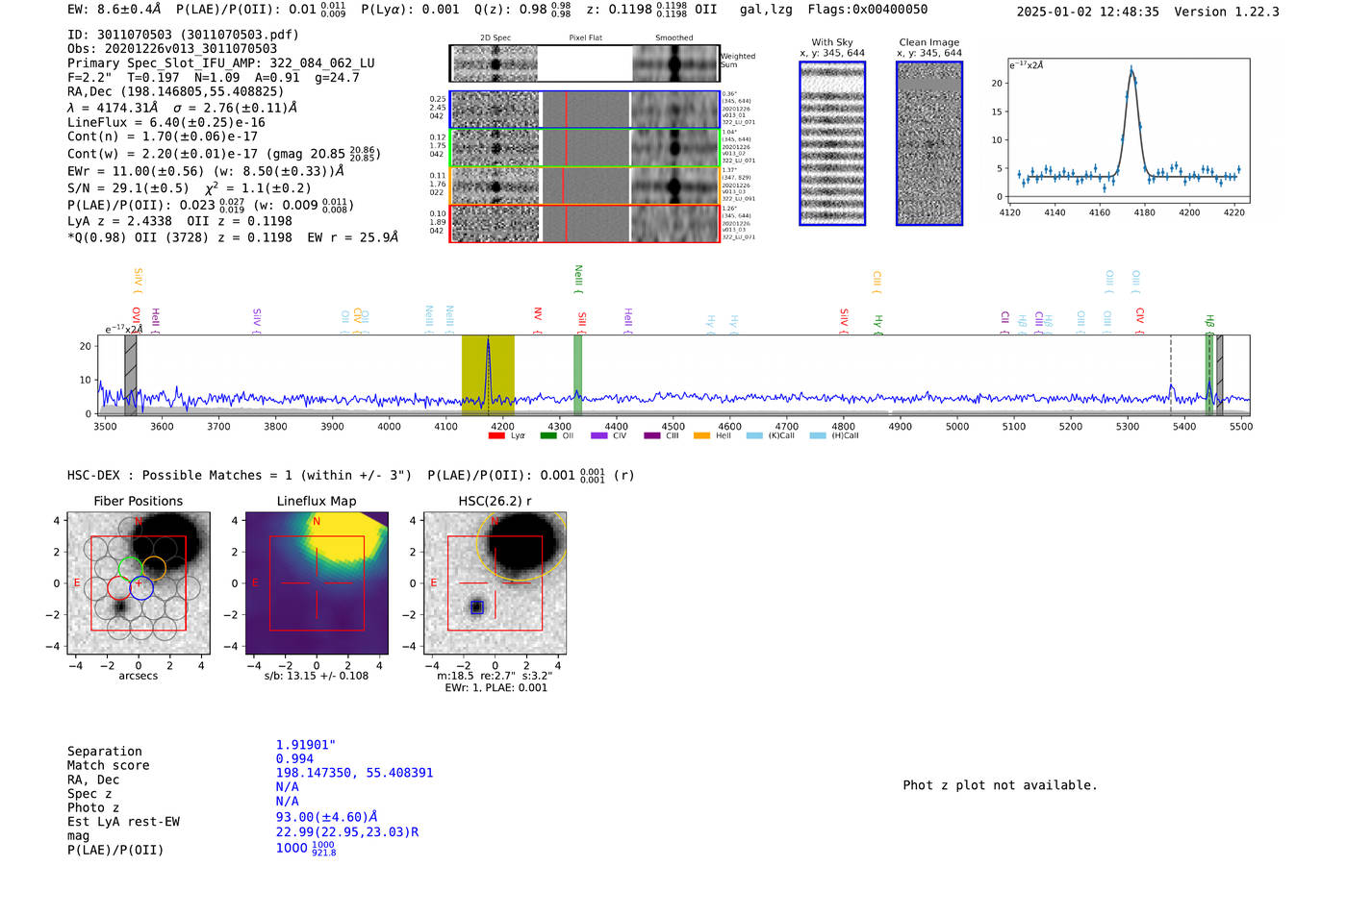The width and height of the screenshot is (1347, 916).
Task: Click the gal,lzg classification label
Action: click(766, 10)
